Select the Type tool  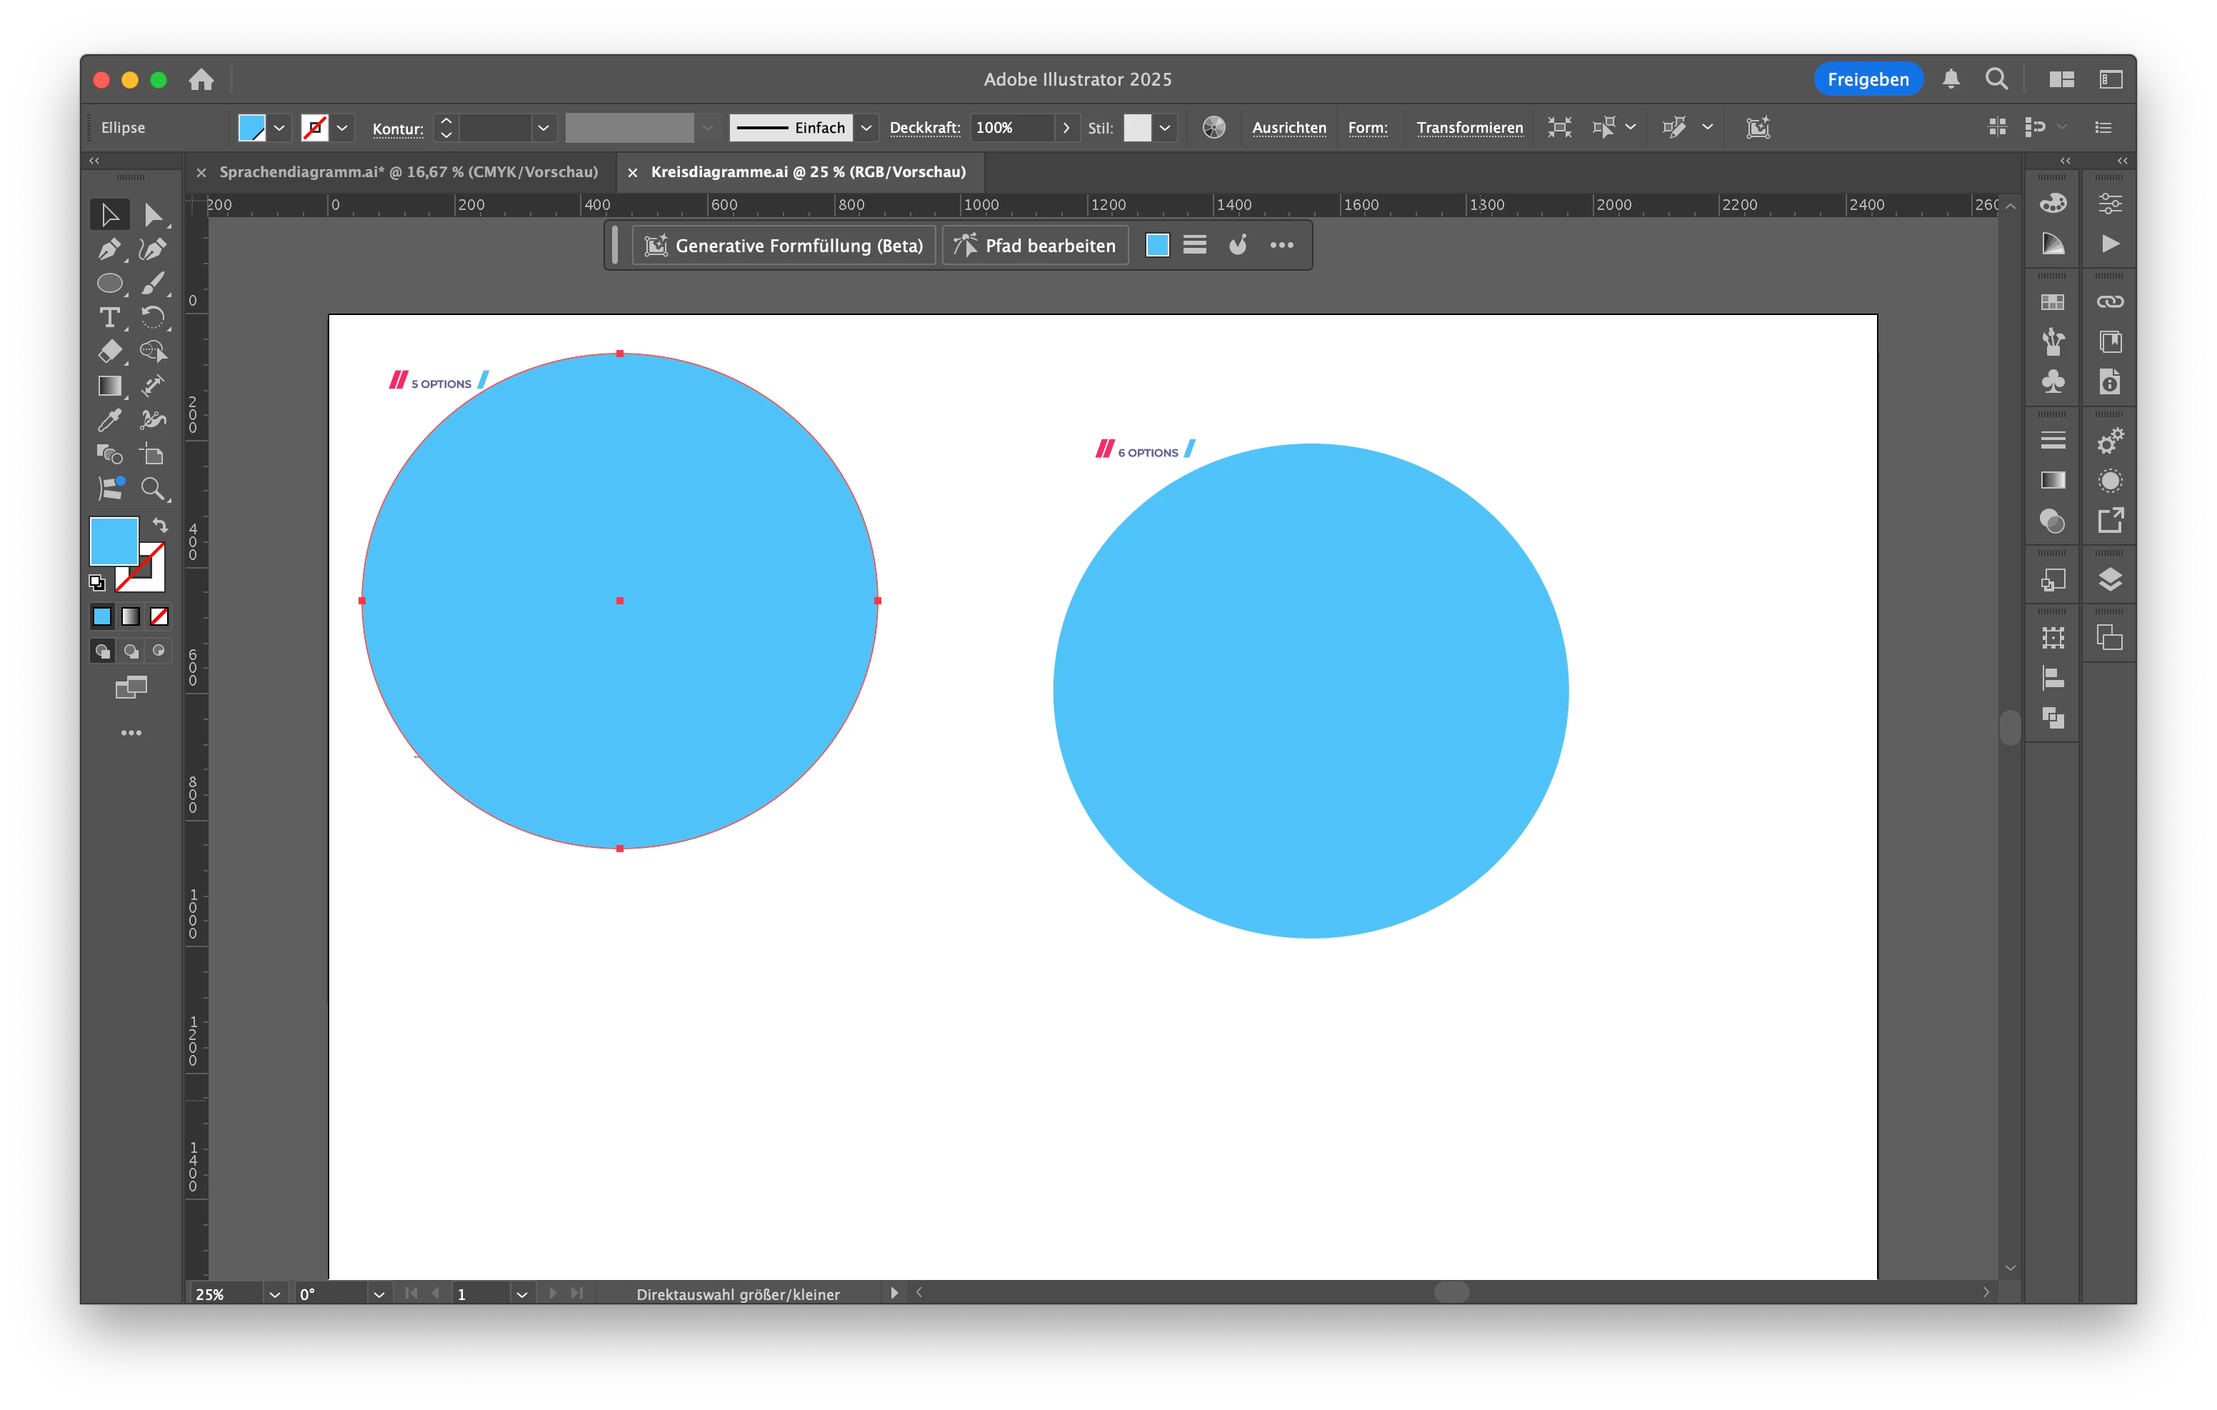point(109,318)
